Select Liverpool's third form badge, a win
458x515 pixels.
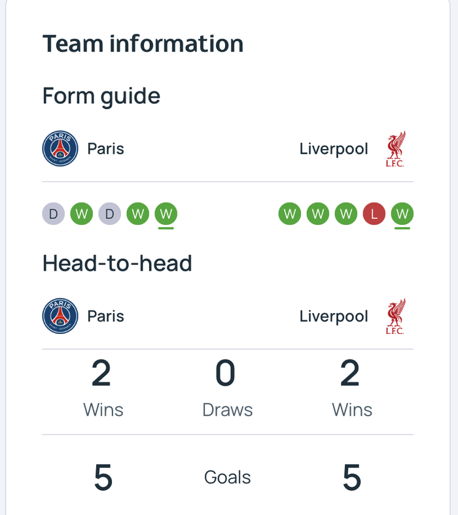tap(346, 214)
